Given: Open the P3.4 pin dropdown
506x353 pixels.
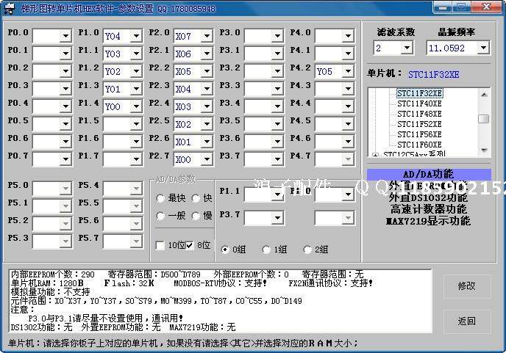Looking at the screenshot, I should (277, 106).
